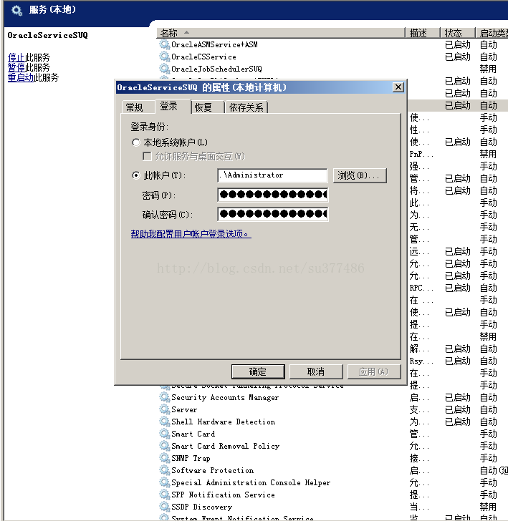Viewport: 508px width, 521px height.
Task: Select the OracleCSService service name
Action: tap(203, 57)
